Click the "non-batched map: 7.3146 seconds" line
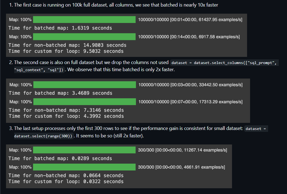 (x=66, y=110)
